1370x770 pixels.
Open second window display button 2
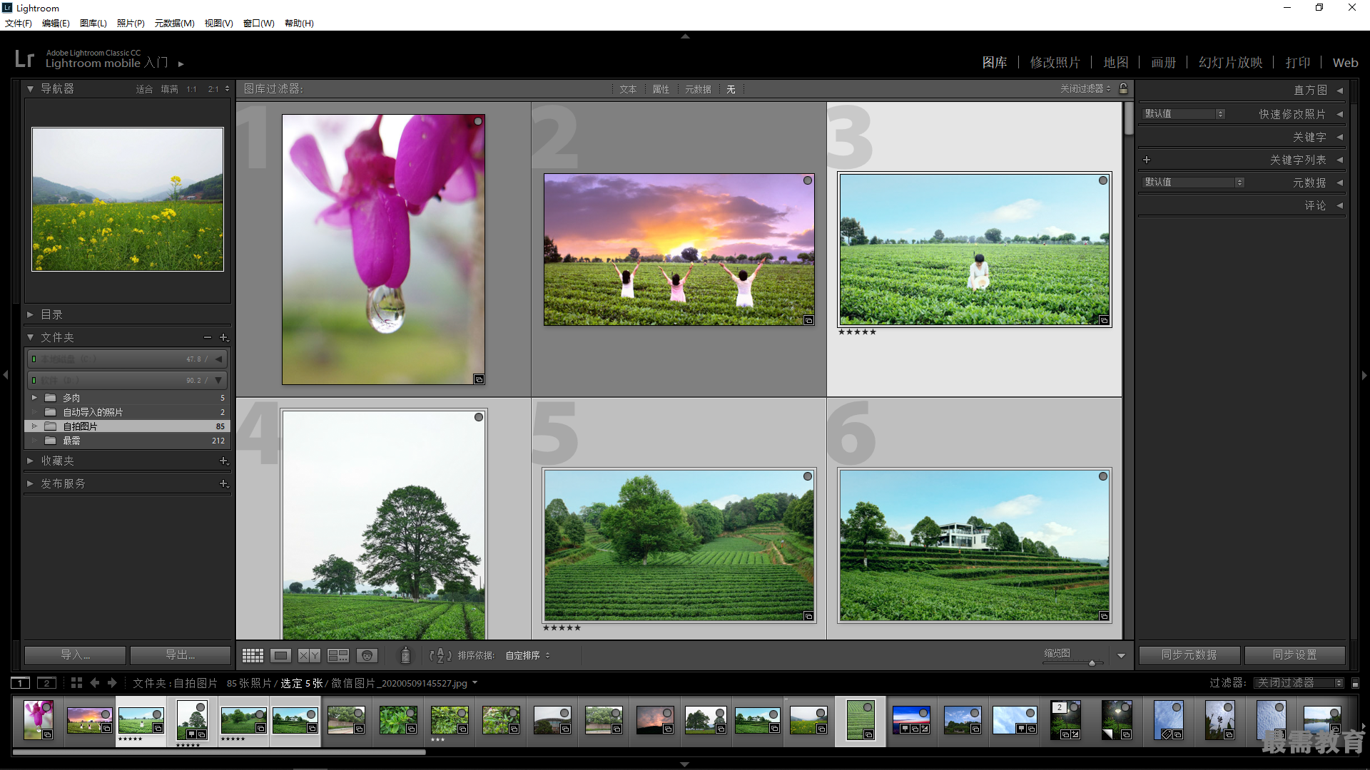(x=46, y=683)
